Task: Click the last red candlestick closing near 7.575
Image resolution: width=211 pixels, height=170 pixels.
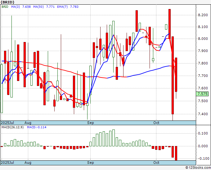Action: pyautogui.click(x=176, y=75)
